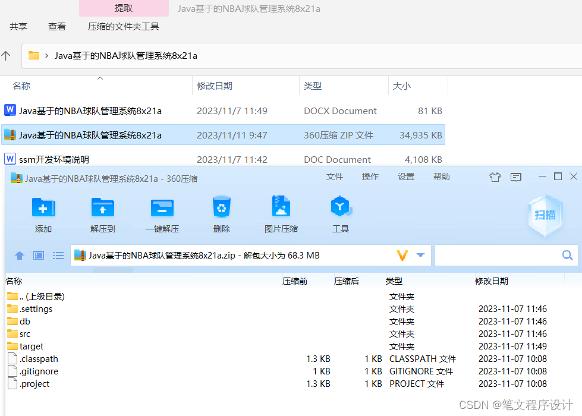582x416 pixels.
Task: Toggle the thumbnail view icon
Action: (x=38, y=255)
